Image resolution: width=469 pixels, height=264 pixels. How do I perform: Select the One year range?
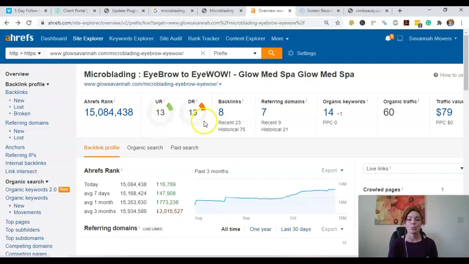[x=261, y=229]
